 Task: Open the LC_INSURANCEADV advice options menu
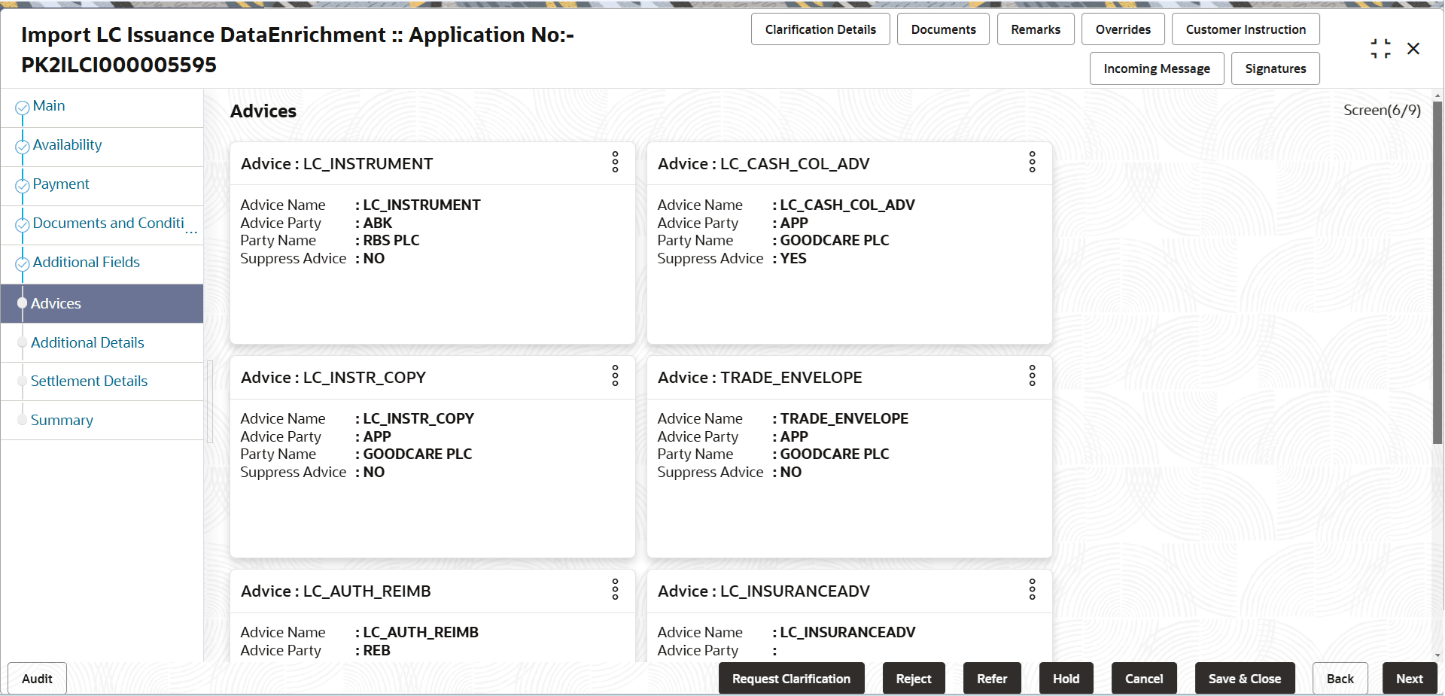pos(1032,589)
